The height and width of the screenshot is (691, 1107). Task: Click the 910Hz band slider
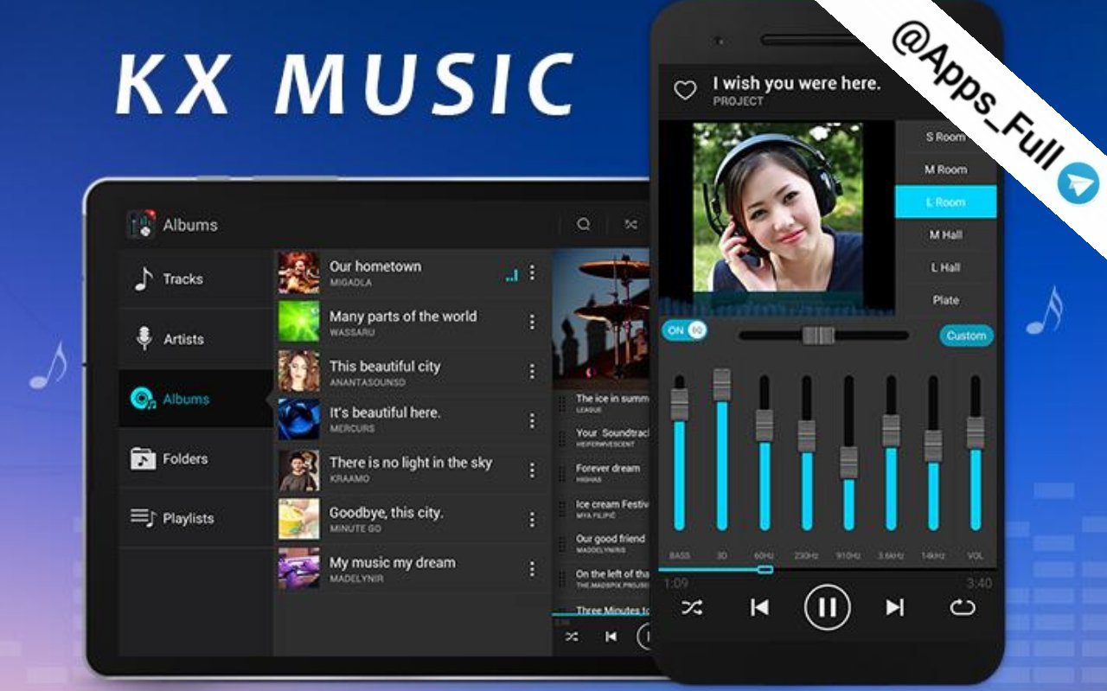tap(848, 452)
